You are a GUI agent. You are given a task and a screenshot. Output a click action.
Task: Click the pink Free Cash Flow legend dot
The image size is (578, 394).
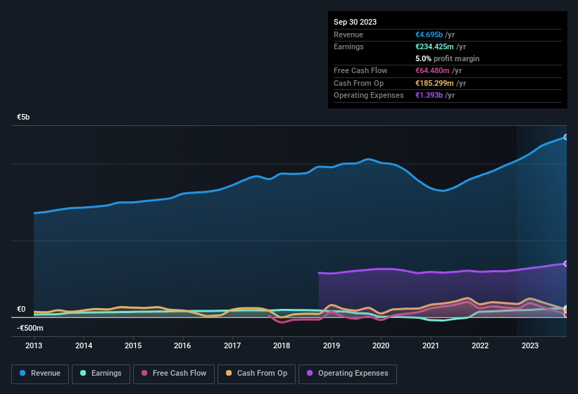coord(145,374)
